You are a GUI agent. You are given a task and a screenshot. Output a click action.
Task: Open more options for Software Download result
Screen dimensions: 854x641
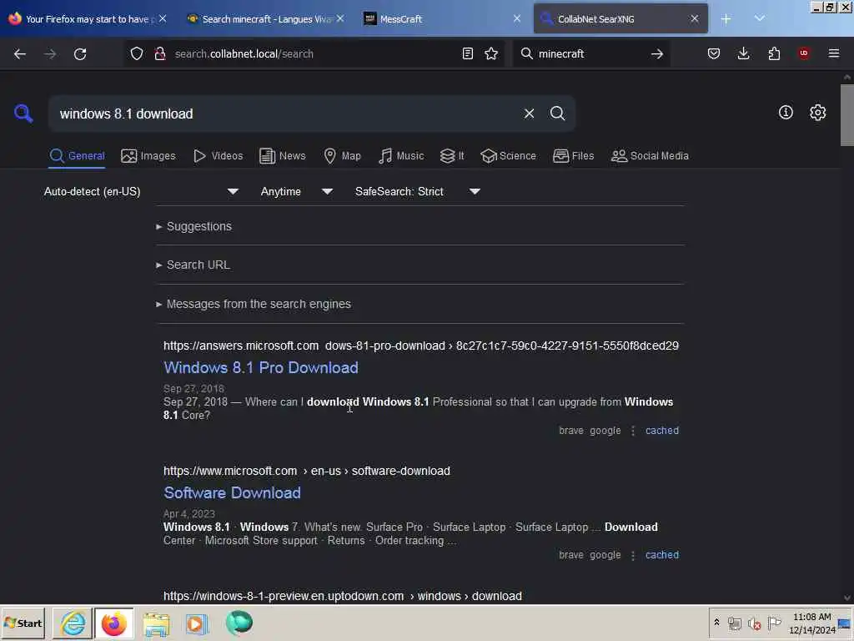click(x=633, y=555)
